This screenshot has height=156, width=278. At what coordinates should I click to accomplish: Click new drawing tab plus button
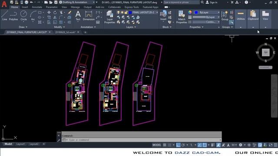(x=85, y=32)
